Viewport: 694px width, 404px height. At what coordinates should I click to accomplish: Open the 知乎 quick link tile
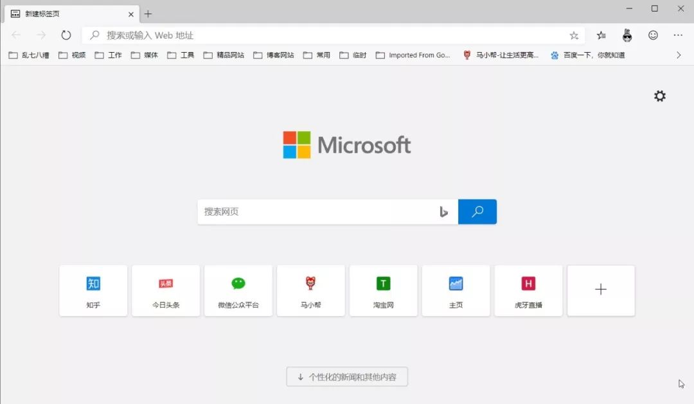(93, 291)
